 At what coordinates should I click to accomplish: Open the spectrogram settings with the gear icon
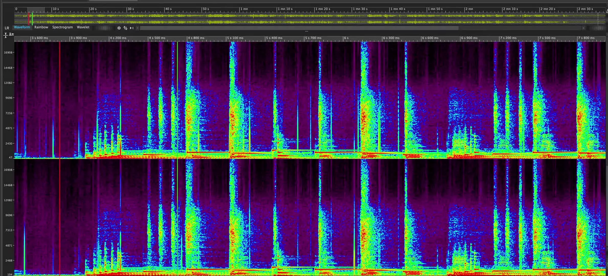pos(119,28)
